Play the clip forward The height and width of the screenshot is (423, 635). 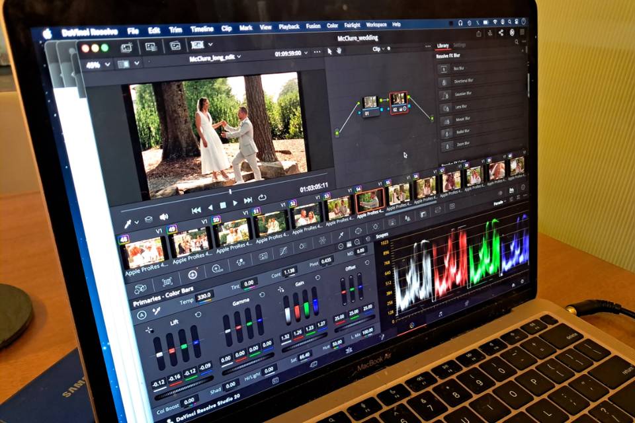pyautogui.click(x=235, y=203)
